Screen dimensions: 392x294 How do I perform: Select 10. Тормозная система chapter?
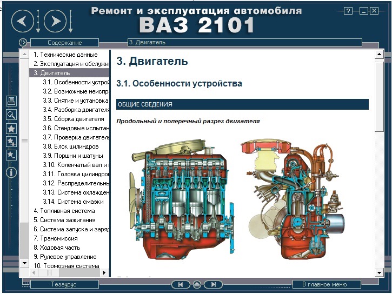point(67,266)
